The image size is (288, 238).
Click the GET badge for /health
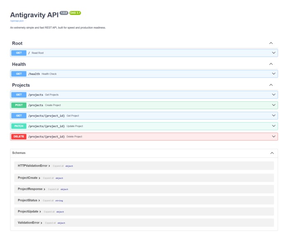coord(19,74)
